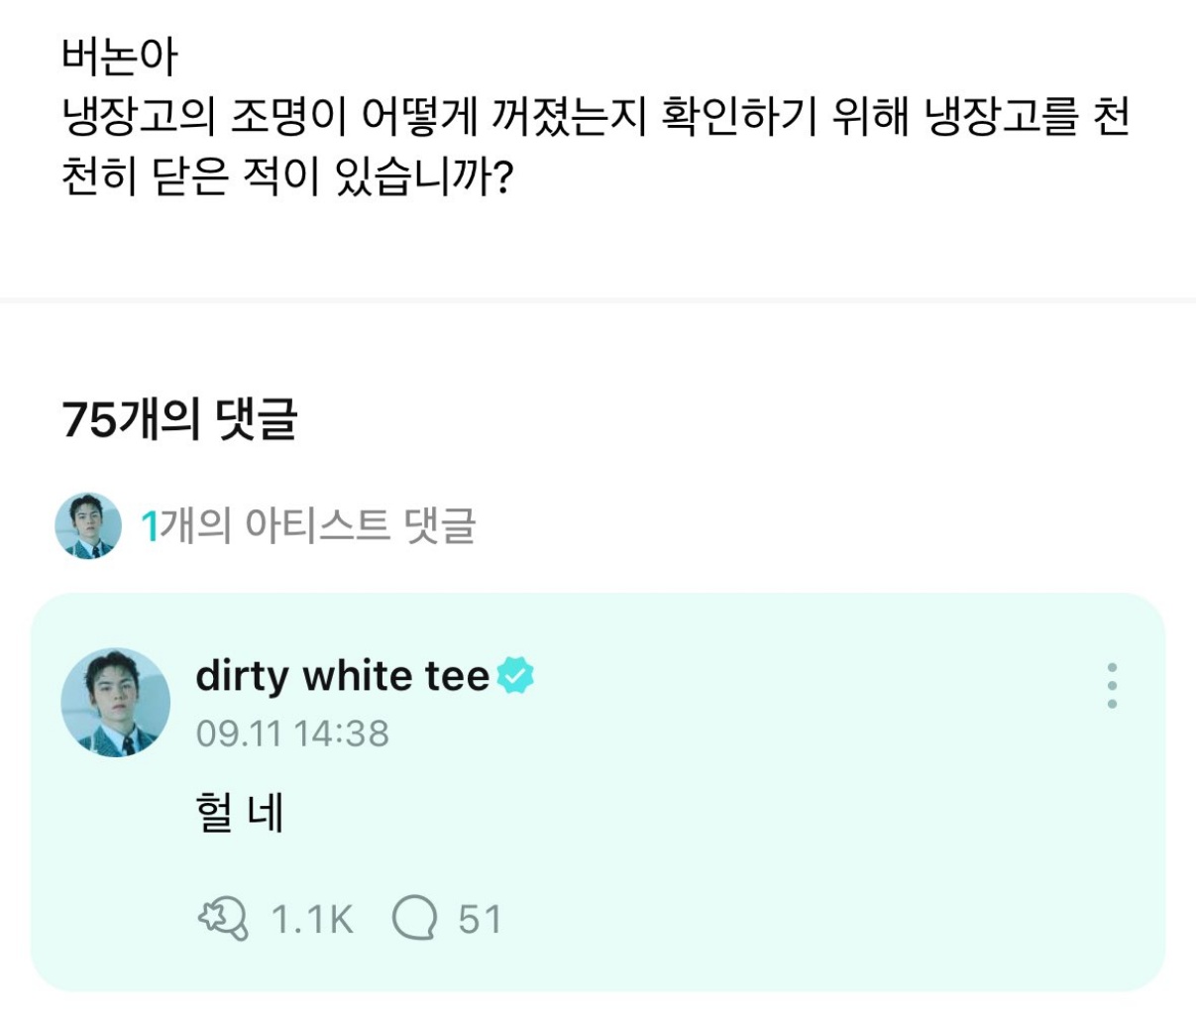This screenshot has height=1015, width=1196.
Task: Open dirty white tee's large profile picture
Action: [116, 703]
